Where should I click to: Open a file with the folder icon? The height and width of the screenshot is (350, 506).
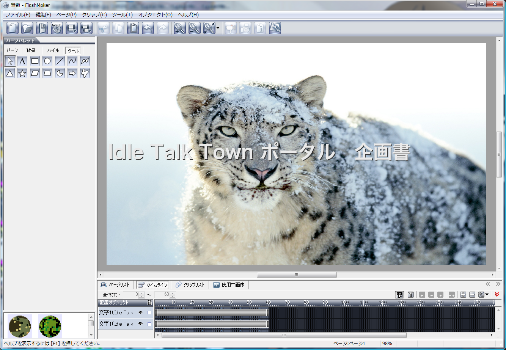click(27, 28)
